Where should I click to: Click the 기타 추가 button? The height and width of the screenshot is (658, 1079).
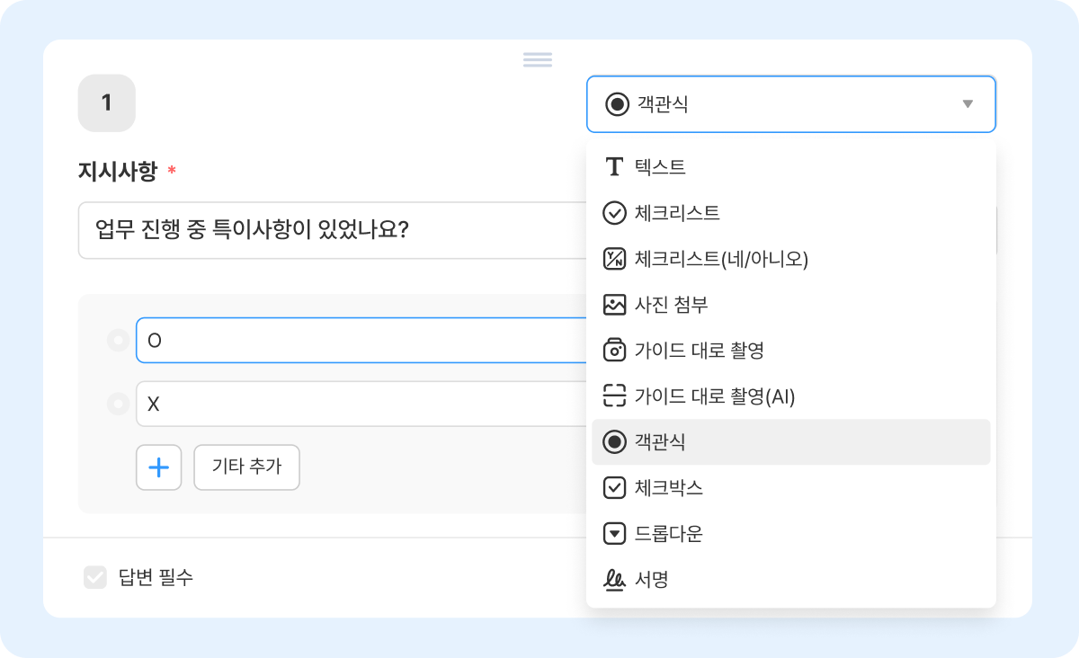pos(246,467)
